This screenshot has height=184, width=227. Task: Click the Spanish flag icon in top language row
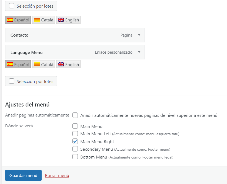point(10,20)
